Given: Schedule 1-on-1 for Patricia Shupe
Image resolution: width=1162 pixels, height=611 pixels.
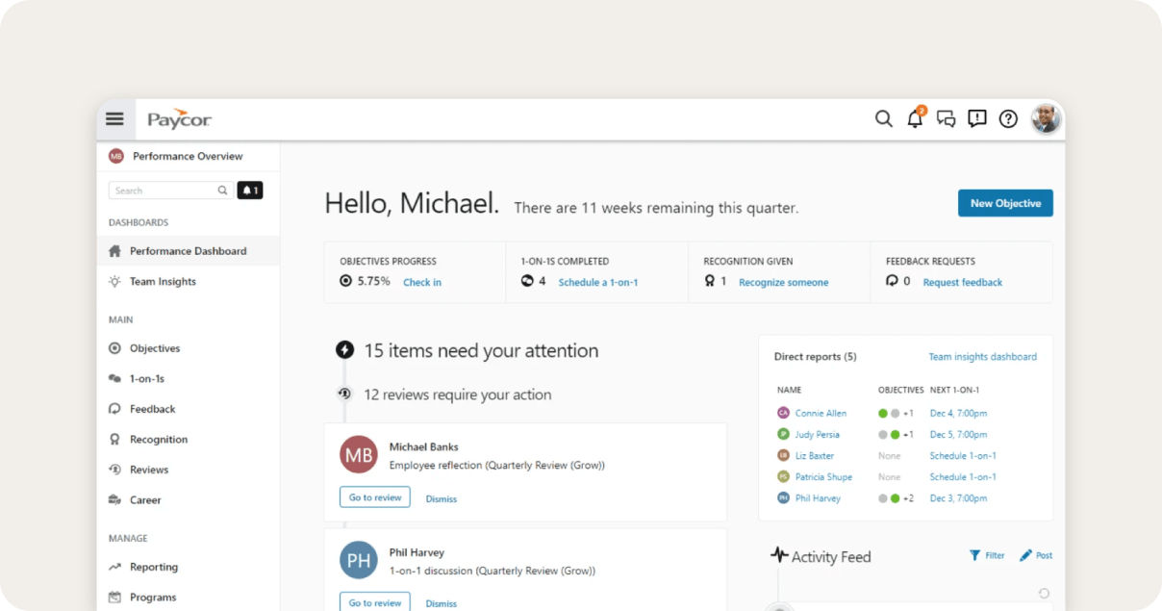Looking at the screenshot, I should click(963, 477).
